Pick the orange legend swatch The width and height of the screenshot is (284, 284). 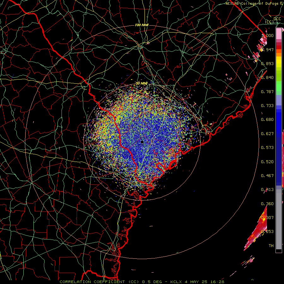[x=279, y=55]
